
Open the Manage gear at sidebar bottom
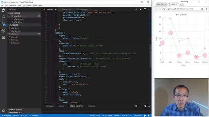coord(3,110)
